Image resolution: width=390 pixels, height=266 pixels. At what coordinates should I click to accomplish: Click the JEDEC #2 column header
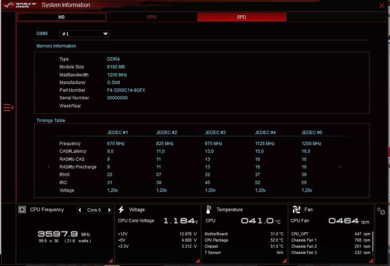[167, 133]
